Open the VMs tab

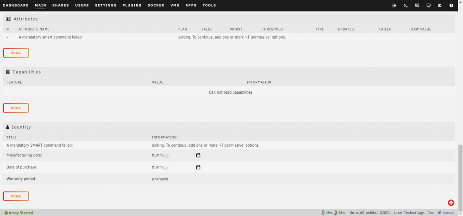coord(175,5)
